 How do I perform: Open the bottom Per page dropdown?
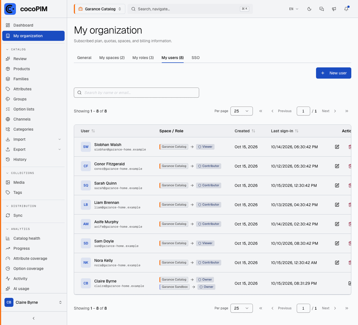pos(242,308)
